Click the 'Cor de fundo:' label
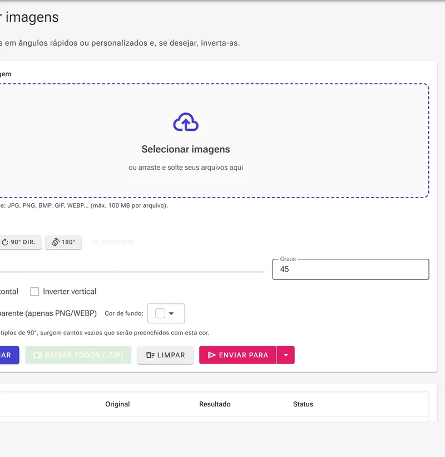The image size is (445, 457). [124, 313]
